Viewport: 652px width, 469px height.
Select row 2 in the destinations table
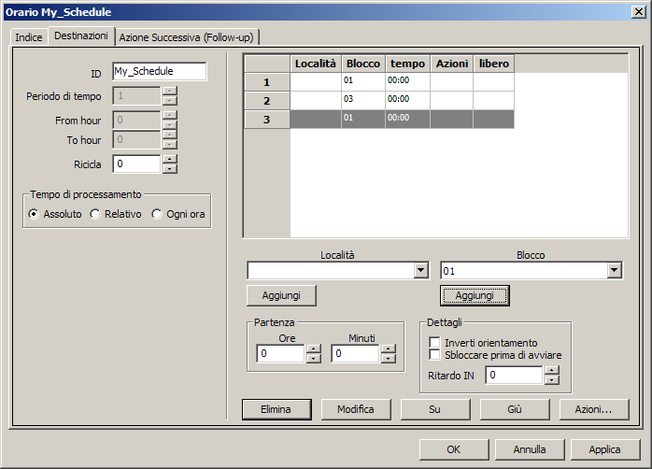point(266,100)
